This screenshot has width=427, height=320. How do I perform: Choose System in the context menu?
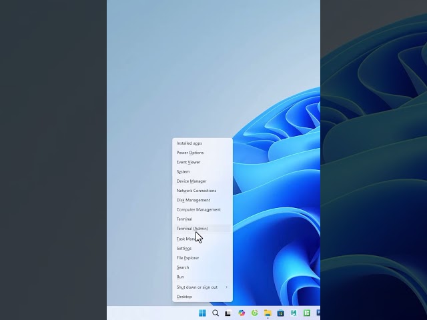coord(202,172)
